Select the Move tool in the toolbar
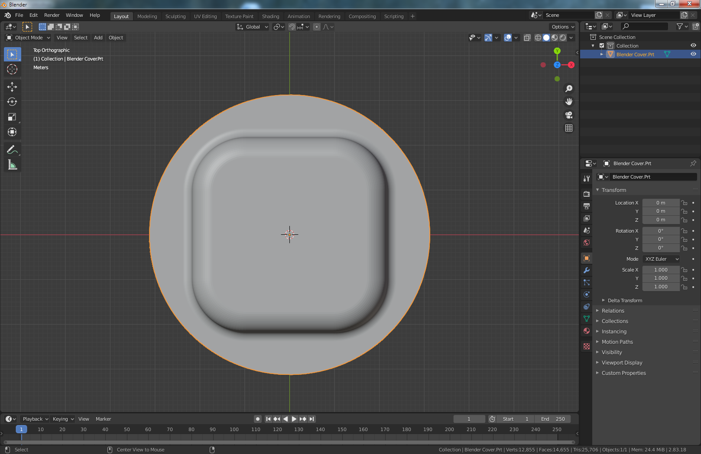701x454 pixels. (12, 87)
